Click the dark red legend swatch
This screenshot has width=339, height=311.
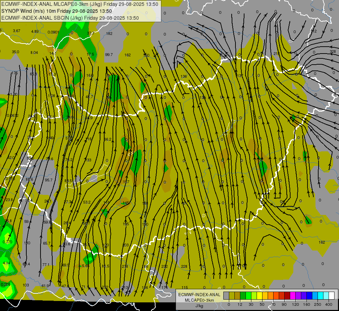pos(287,295)
